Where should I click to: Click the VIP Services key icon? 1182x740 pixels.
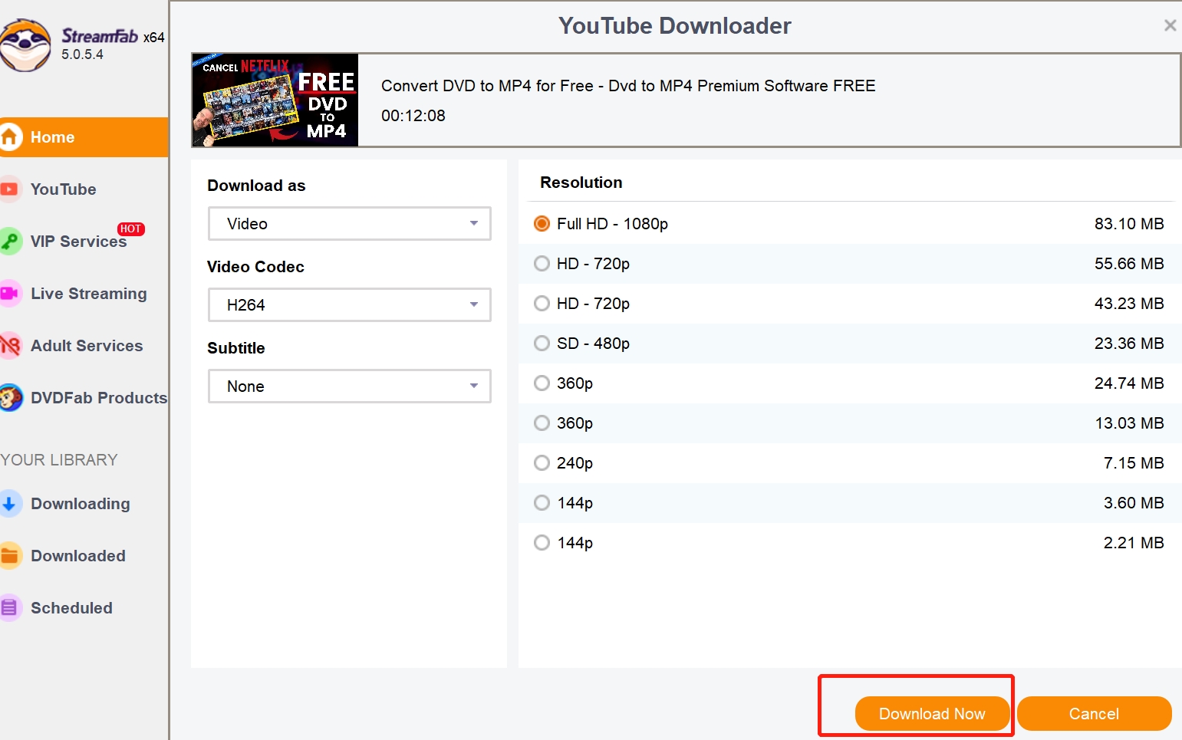coord(9,242)
